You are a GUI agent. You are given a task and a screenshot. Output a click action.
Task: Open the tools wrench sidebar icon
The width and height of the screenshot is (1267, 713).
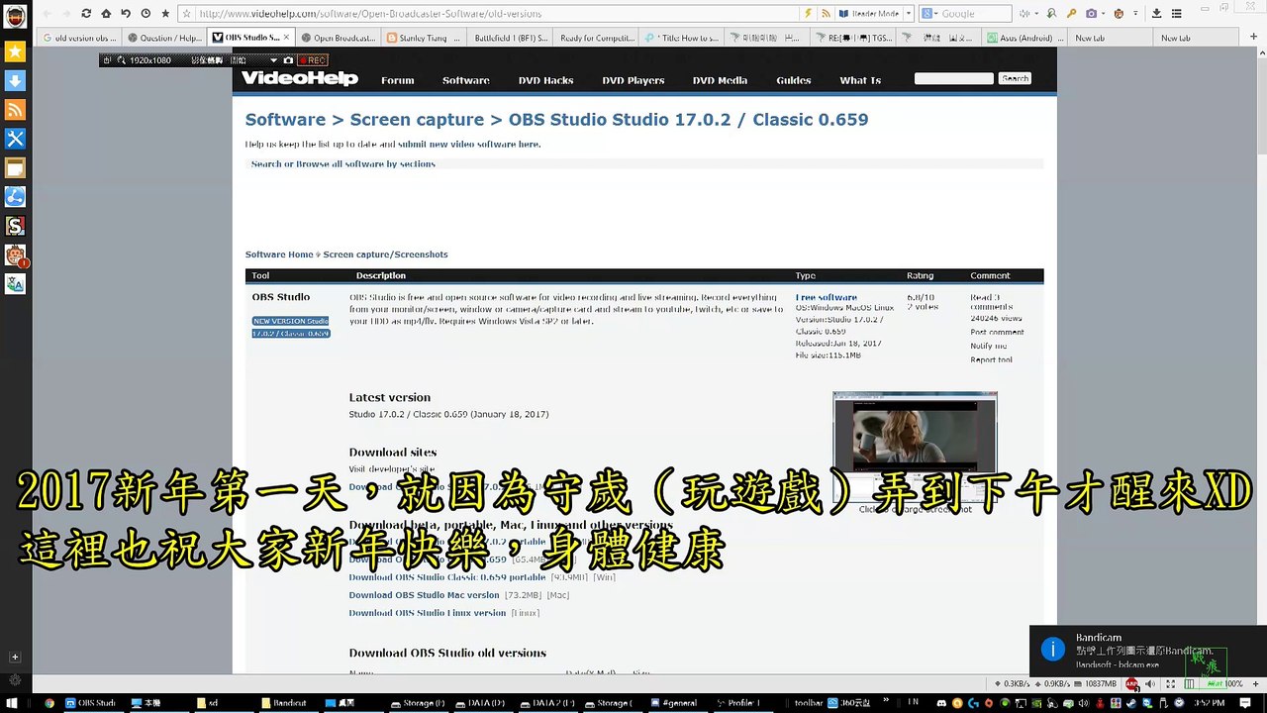[15, 139]
